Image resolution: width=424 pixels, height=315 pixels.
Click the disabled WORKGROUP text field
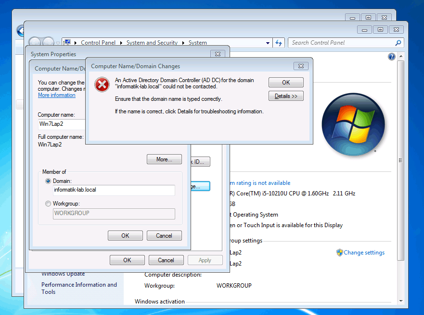tap(114, 214)
